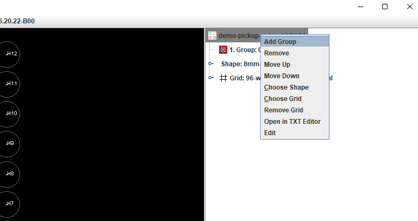This screenshot has width=418, height=221.
Task: Select well H7 circle on plate
Action: [9, 203]
